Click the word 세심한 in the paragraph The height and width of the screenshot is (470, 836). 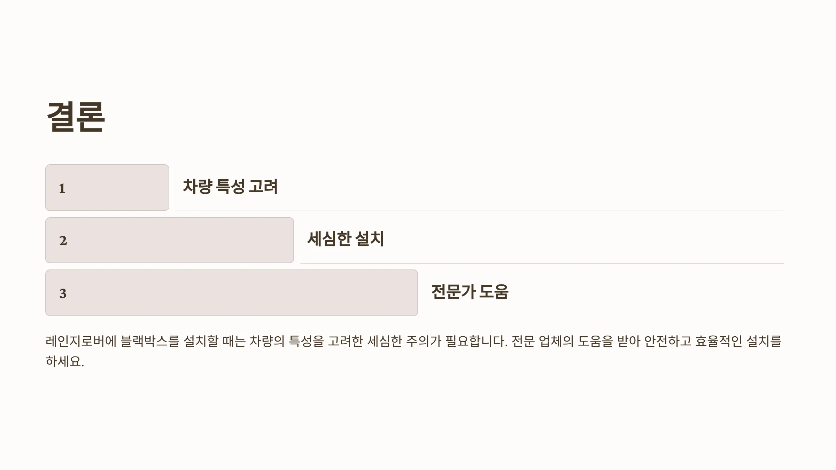pyautogui.click(x=385, y=341)
